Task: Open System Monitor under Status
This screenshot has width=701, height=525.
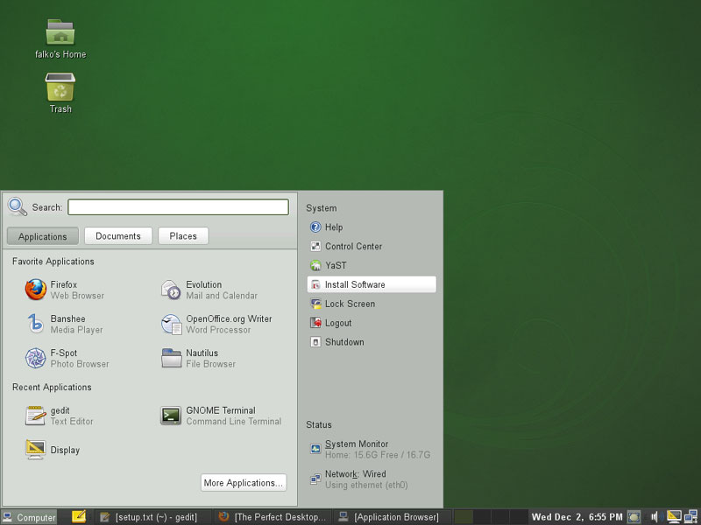Action: pyautogui.click(x=371, y=449)
